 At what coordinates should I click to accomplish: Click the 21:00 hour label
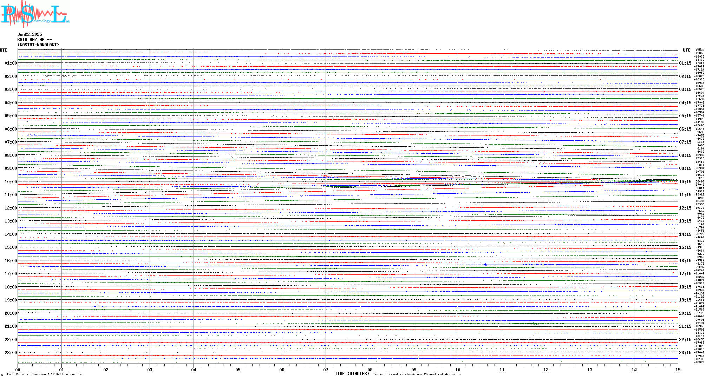pos(11,326)
